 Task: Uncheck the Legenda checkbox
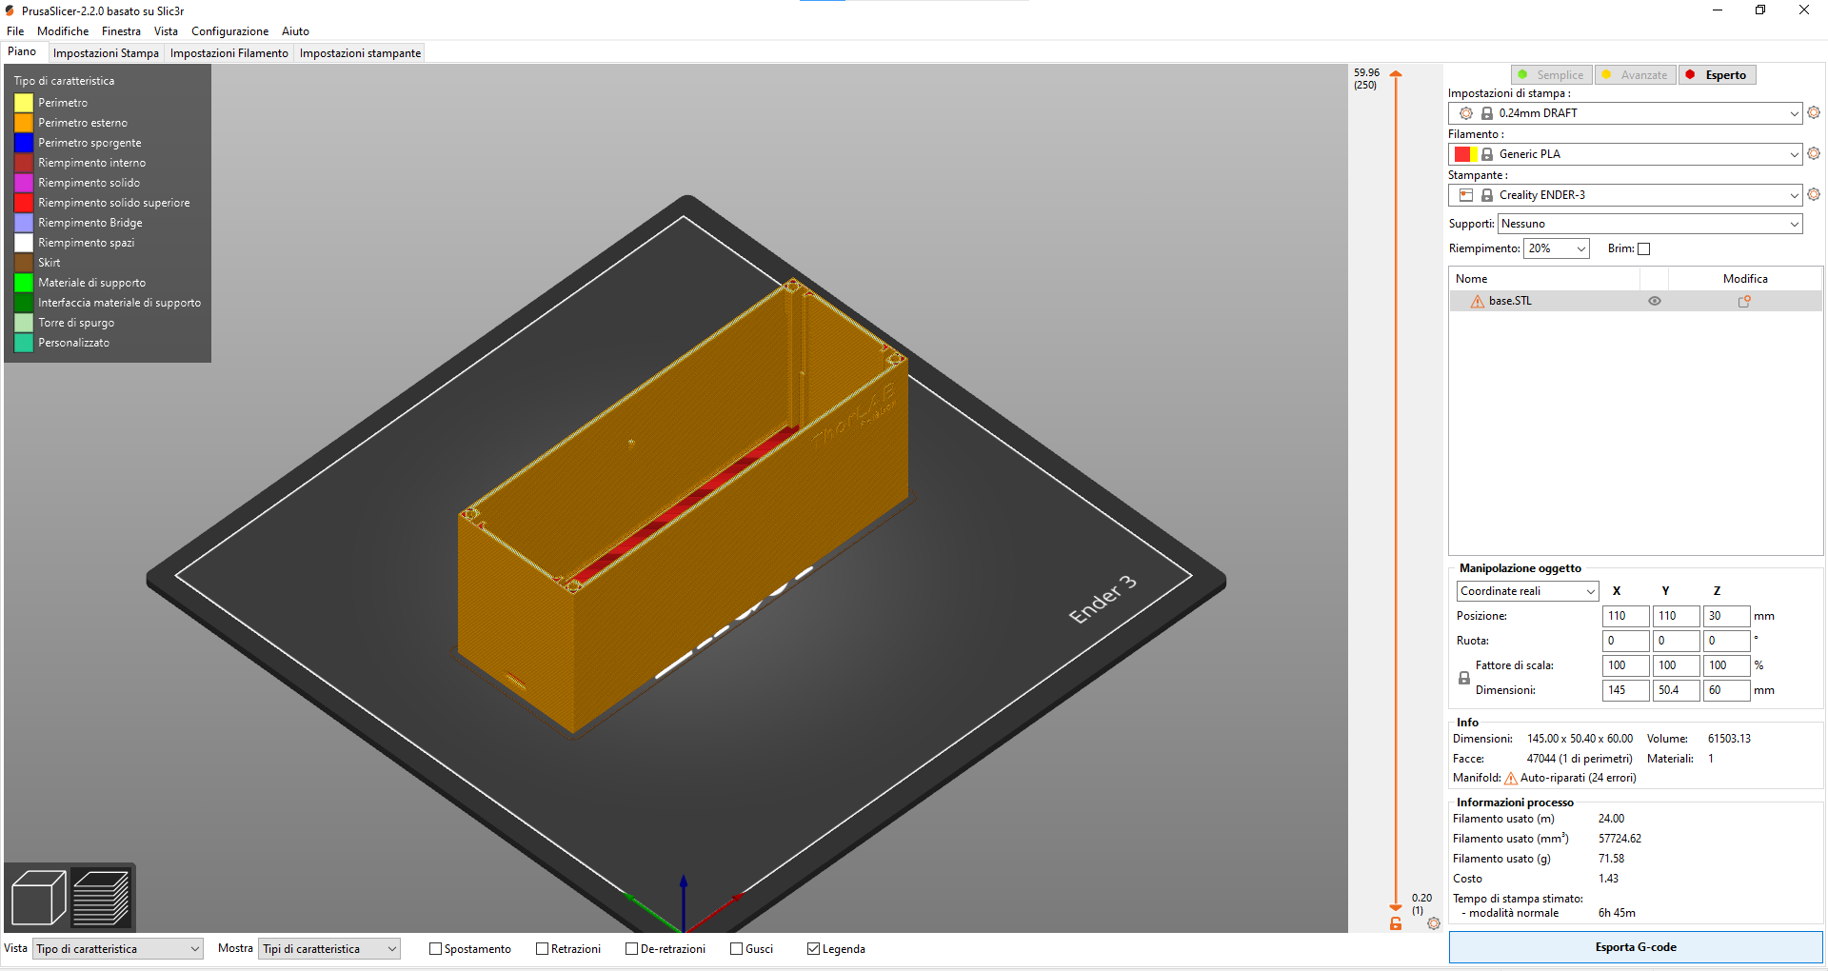tap(814, 949)
